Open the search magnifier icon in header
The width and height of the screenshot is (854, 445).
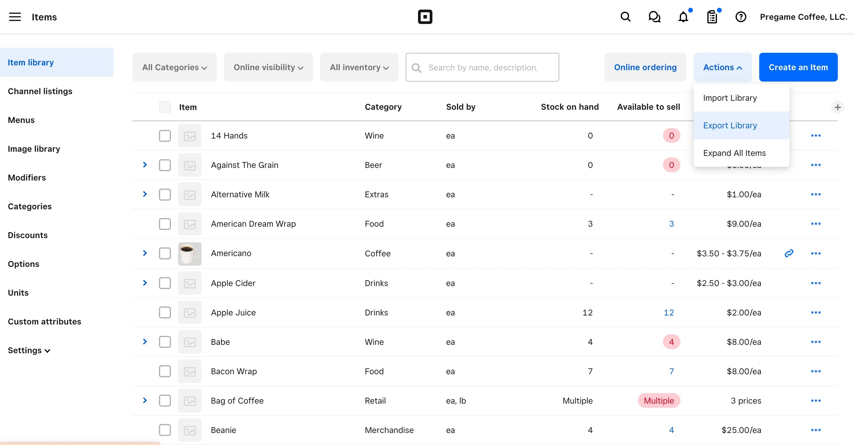(x=625, y=17)
